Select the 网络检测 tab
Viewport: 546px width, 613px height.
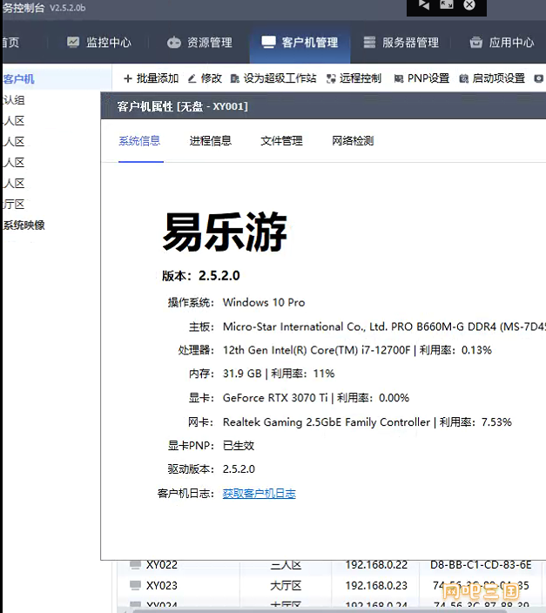pyautogui.click(x=353, y=141)
